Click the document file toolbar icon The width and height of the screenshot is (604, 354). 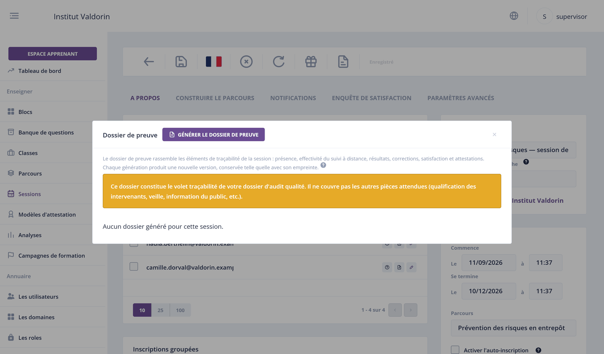click(343, 62)
